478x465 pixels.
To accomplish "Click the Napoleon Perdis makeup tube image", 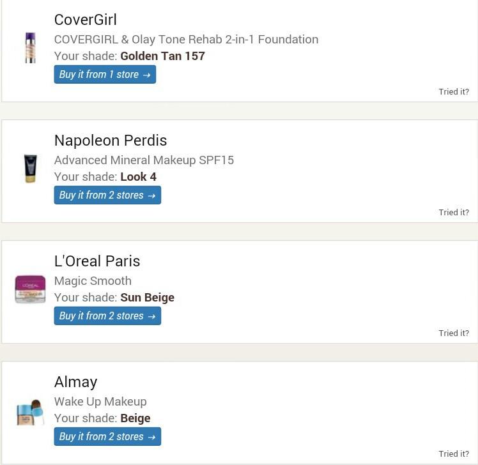I will pyautogui.click(x=30, y=169).
